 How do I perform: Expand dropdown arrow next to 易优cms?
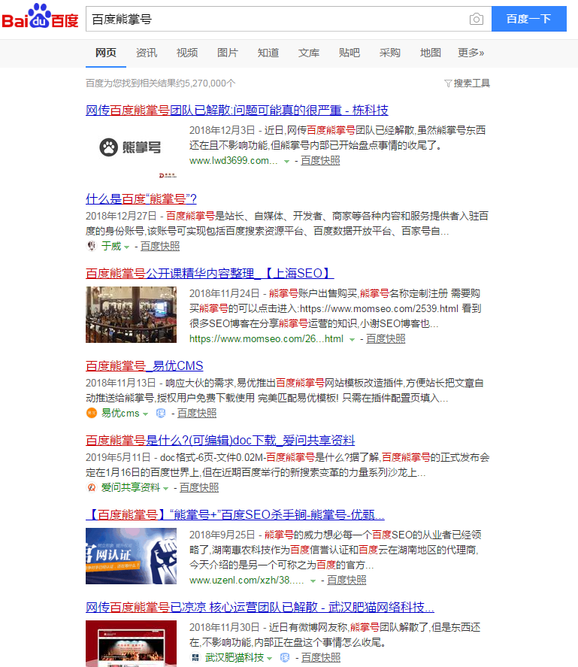pos(146,414)
